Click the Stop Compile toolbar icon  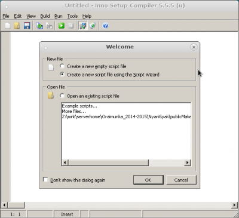point(49,26)
